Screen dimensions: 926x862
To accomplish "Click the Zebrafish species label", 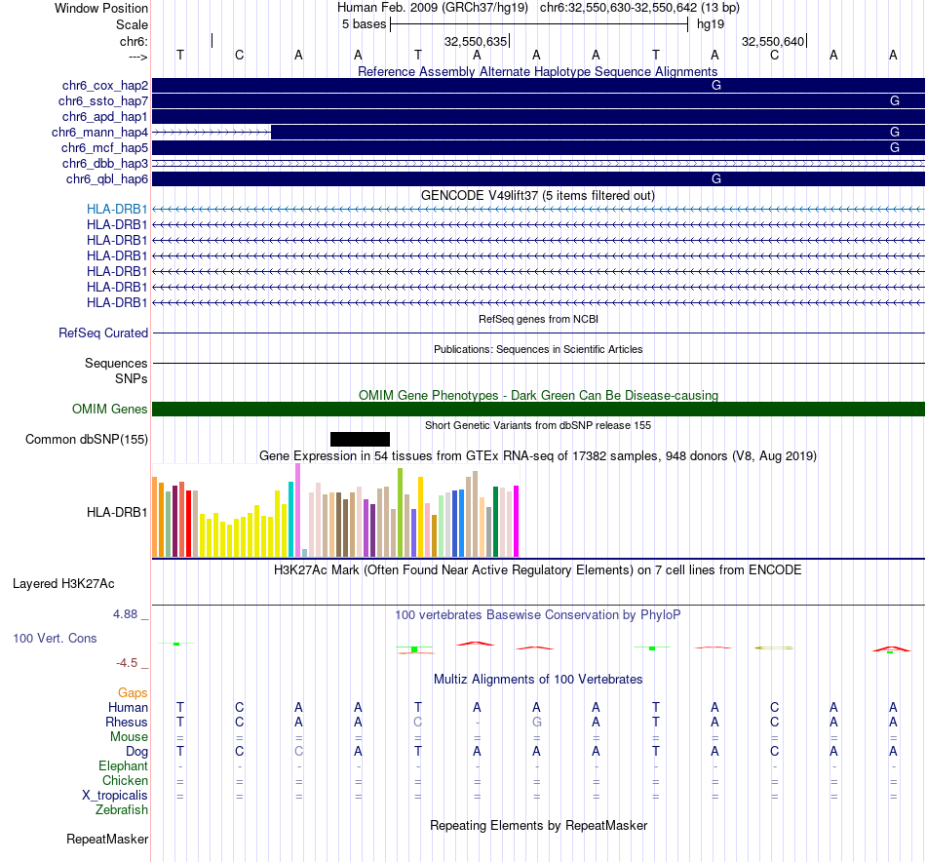I will click(x=122, y=810).
